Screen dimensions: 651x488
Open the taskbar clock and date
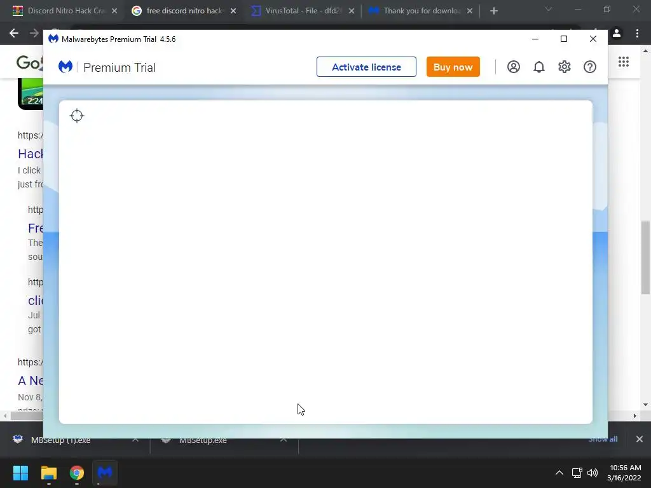pyautogui.click(x=625, y=473)
